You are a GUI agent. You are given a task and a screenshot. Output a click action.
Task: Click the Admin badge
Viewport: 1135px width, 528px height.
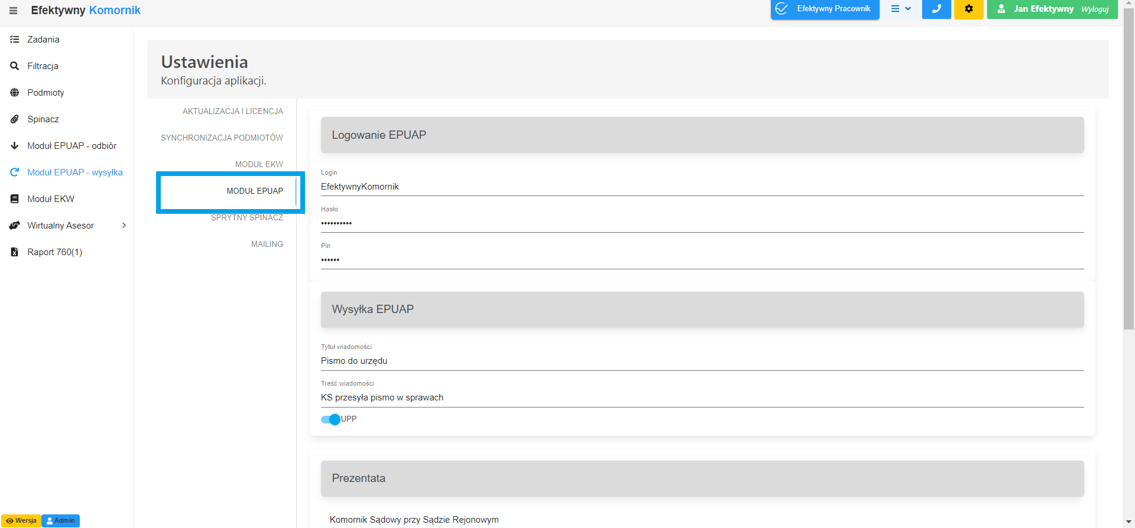[x=61, y=521]
